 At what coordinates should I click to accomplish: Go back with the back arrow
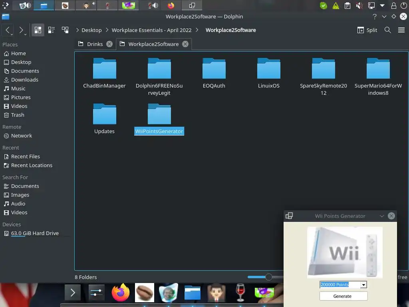pos(8,30)
